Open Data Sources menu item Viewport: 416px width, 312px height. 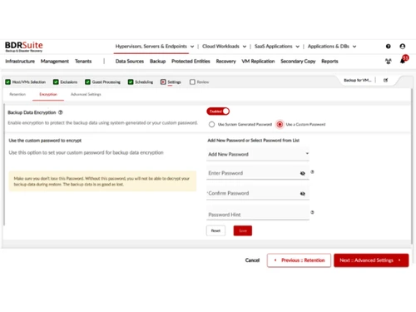coord(130,62)
